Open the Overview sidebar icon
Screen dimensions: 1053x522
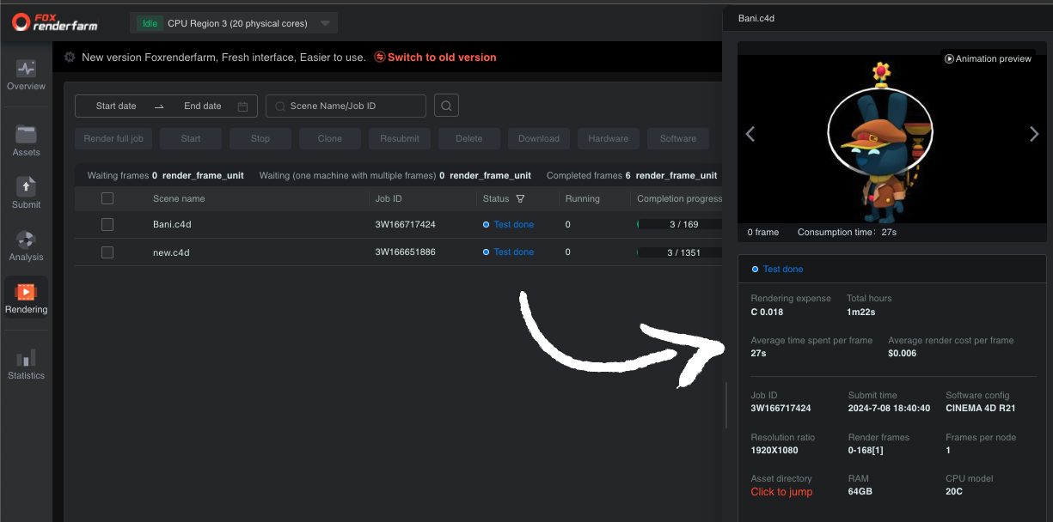26,69
